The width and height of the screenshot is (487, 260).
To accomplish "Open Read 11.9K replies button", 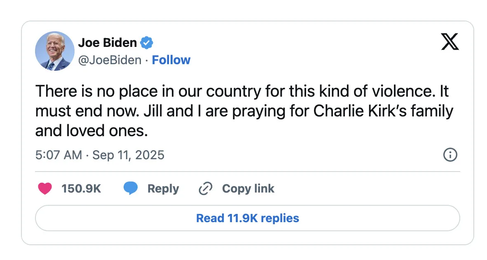I will (247, 218).
